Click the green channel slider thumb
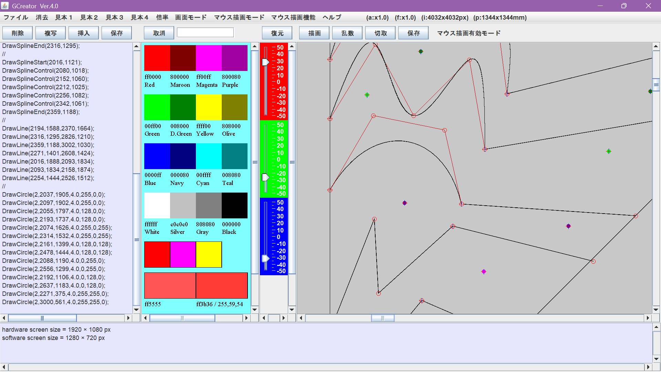661x372 pixels. pos(265,177)
